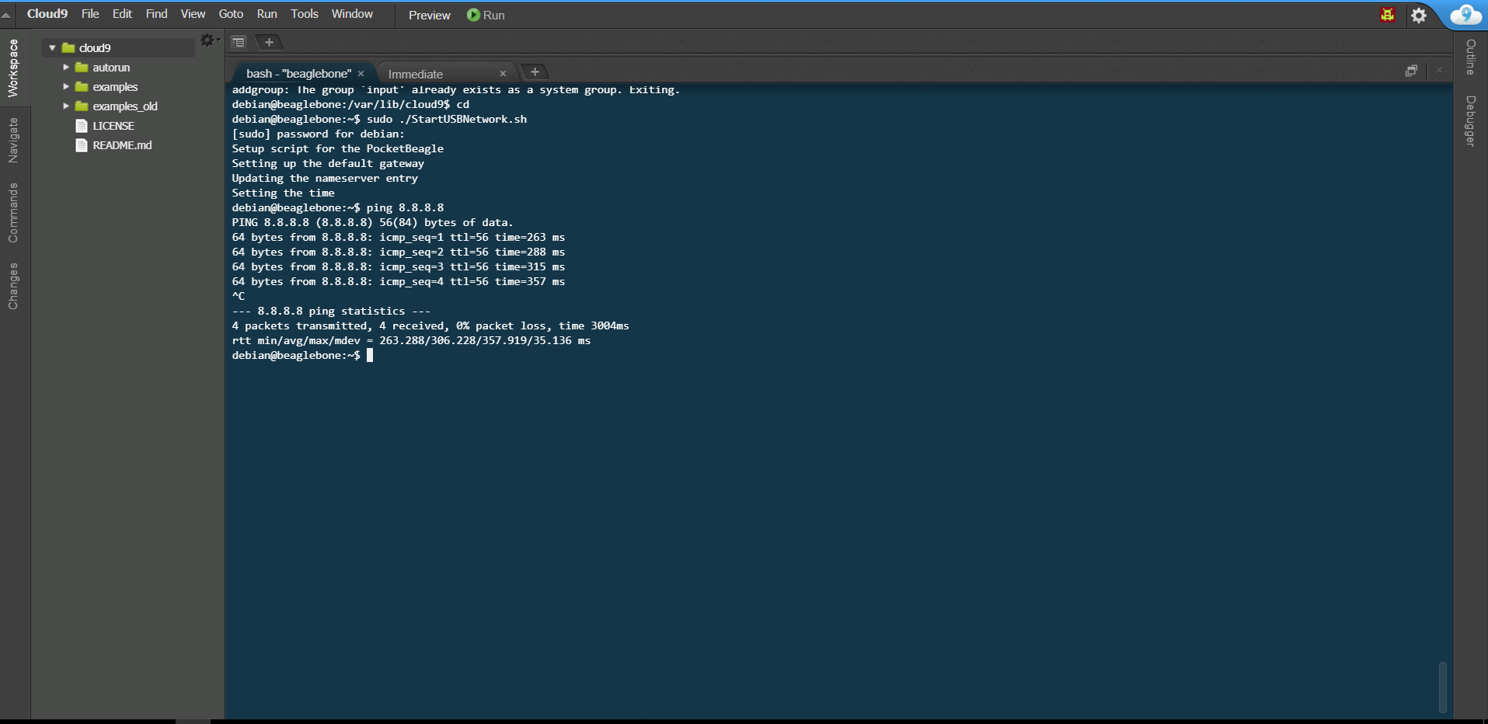
Task: Open the bug report icon in the top bar
Action: (x=1388, y=14)
